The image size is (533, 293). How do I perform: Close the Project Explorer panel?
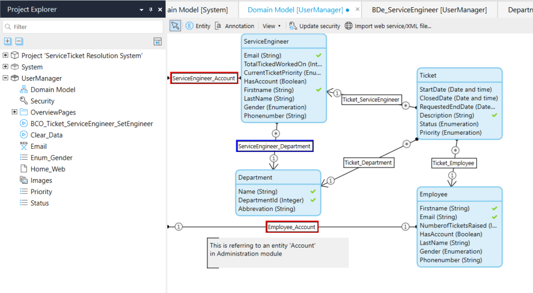pyautogui.click(x=160, y=9)
